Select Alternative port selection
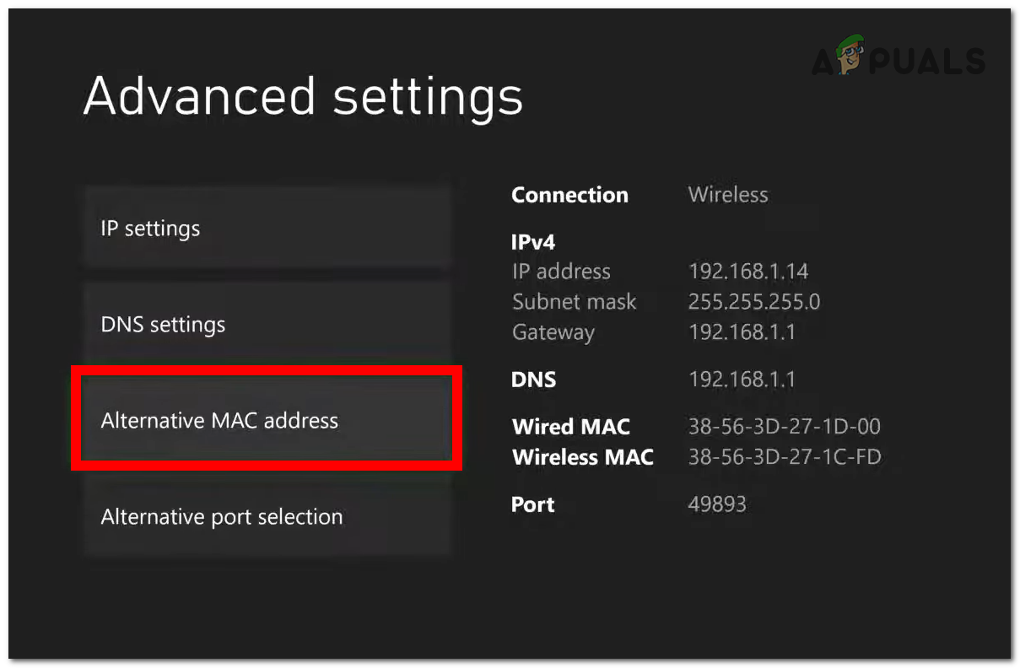Screen dimensions: 1020x668 pos(221,516)
